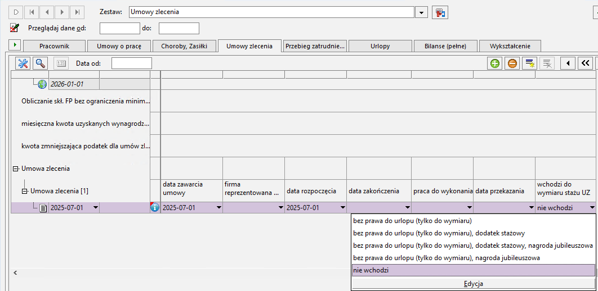Click the 'Data od' input field
The image size is (598, 291).
pos(132,63)
